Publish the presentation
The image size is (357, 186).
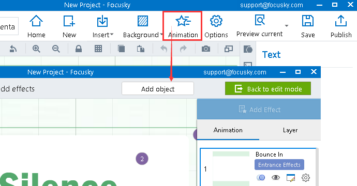pyautogui.click(x=341, y=26)
